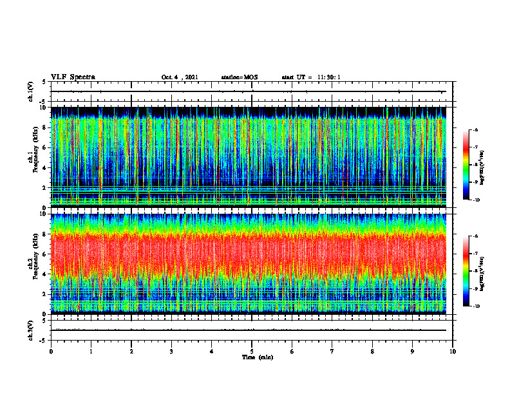Click the "-10" tick on the lower colorbar

tap(476, 306)
